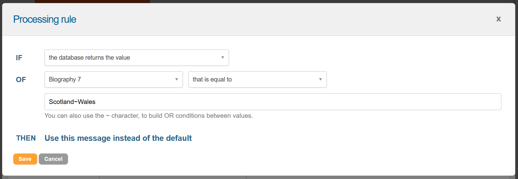Click 'Use this message instead of the default'
The width and height of the screenshot is (518, 179).
tap(118, 138)
